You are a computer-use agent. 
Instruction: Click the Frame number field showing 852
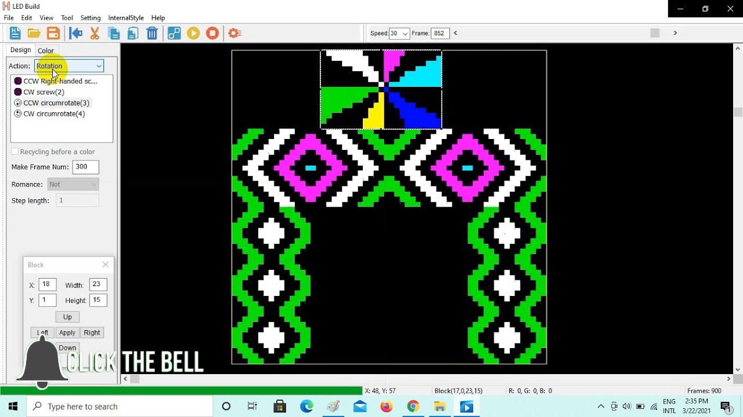coord(439,34)
